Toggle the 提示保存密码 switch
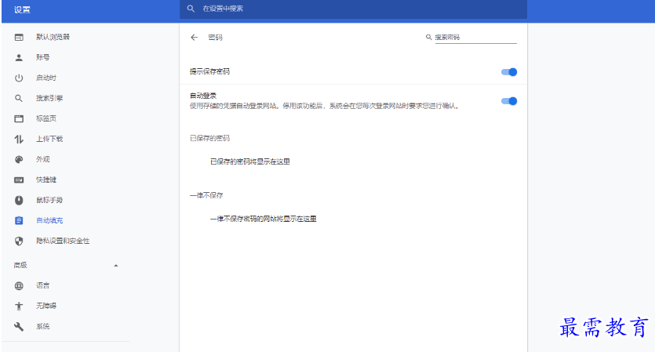Screen dimensions: 655x352 pos(509,72)
